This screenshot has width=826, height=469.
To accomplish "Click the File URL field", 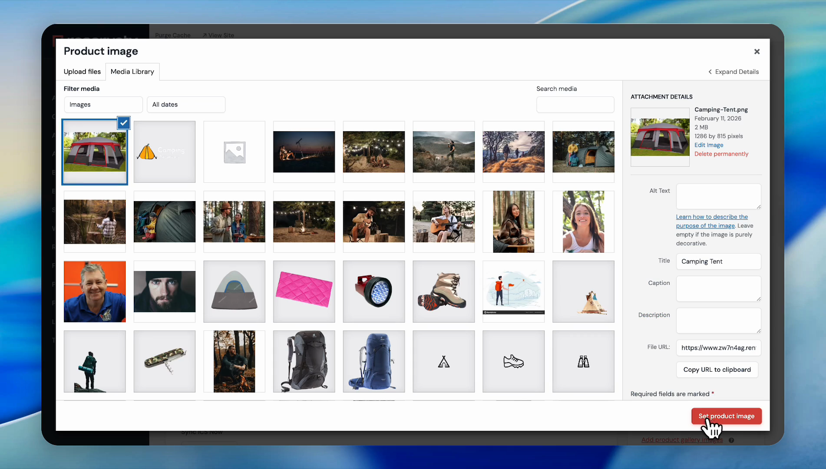I will 718,348.
